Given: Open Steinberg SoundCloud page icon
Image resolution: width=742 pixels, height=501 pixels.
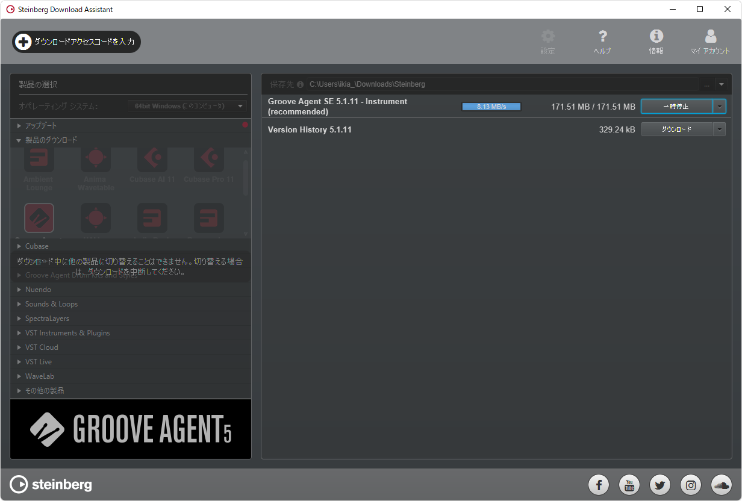Looking at the screenshot, I should [722, 485].
